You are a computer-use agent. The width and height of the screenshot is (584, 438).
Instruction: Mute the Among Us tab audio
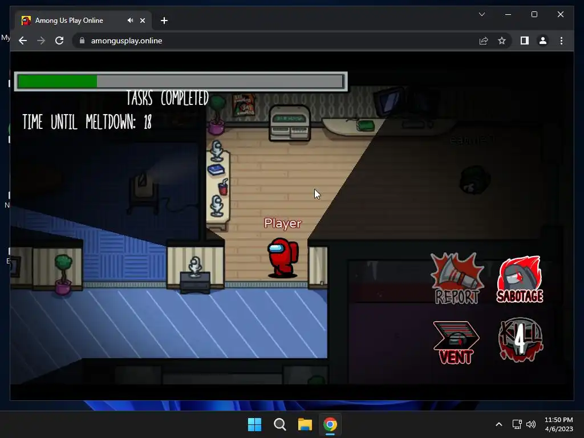[x=130, y=21]
